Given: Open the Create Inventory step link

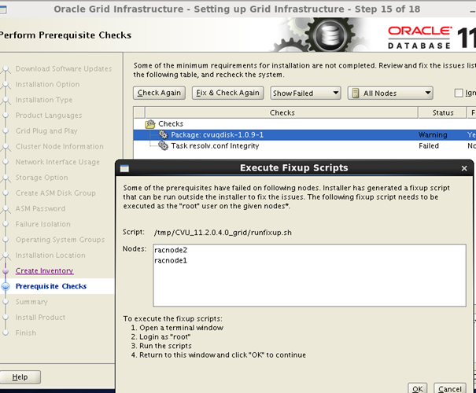Looking at the screenshot, I should pos(44,270).
